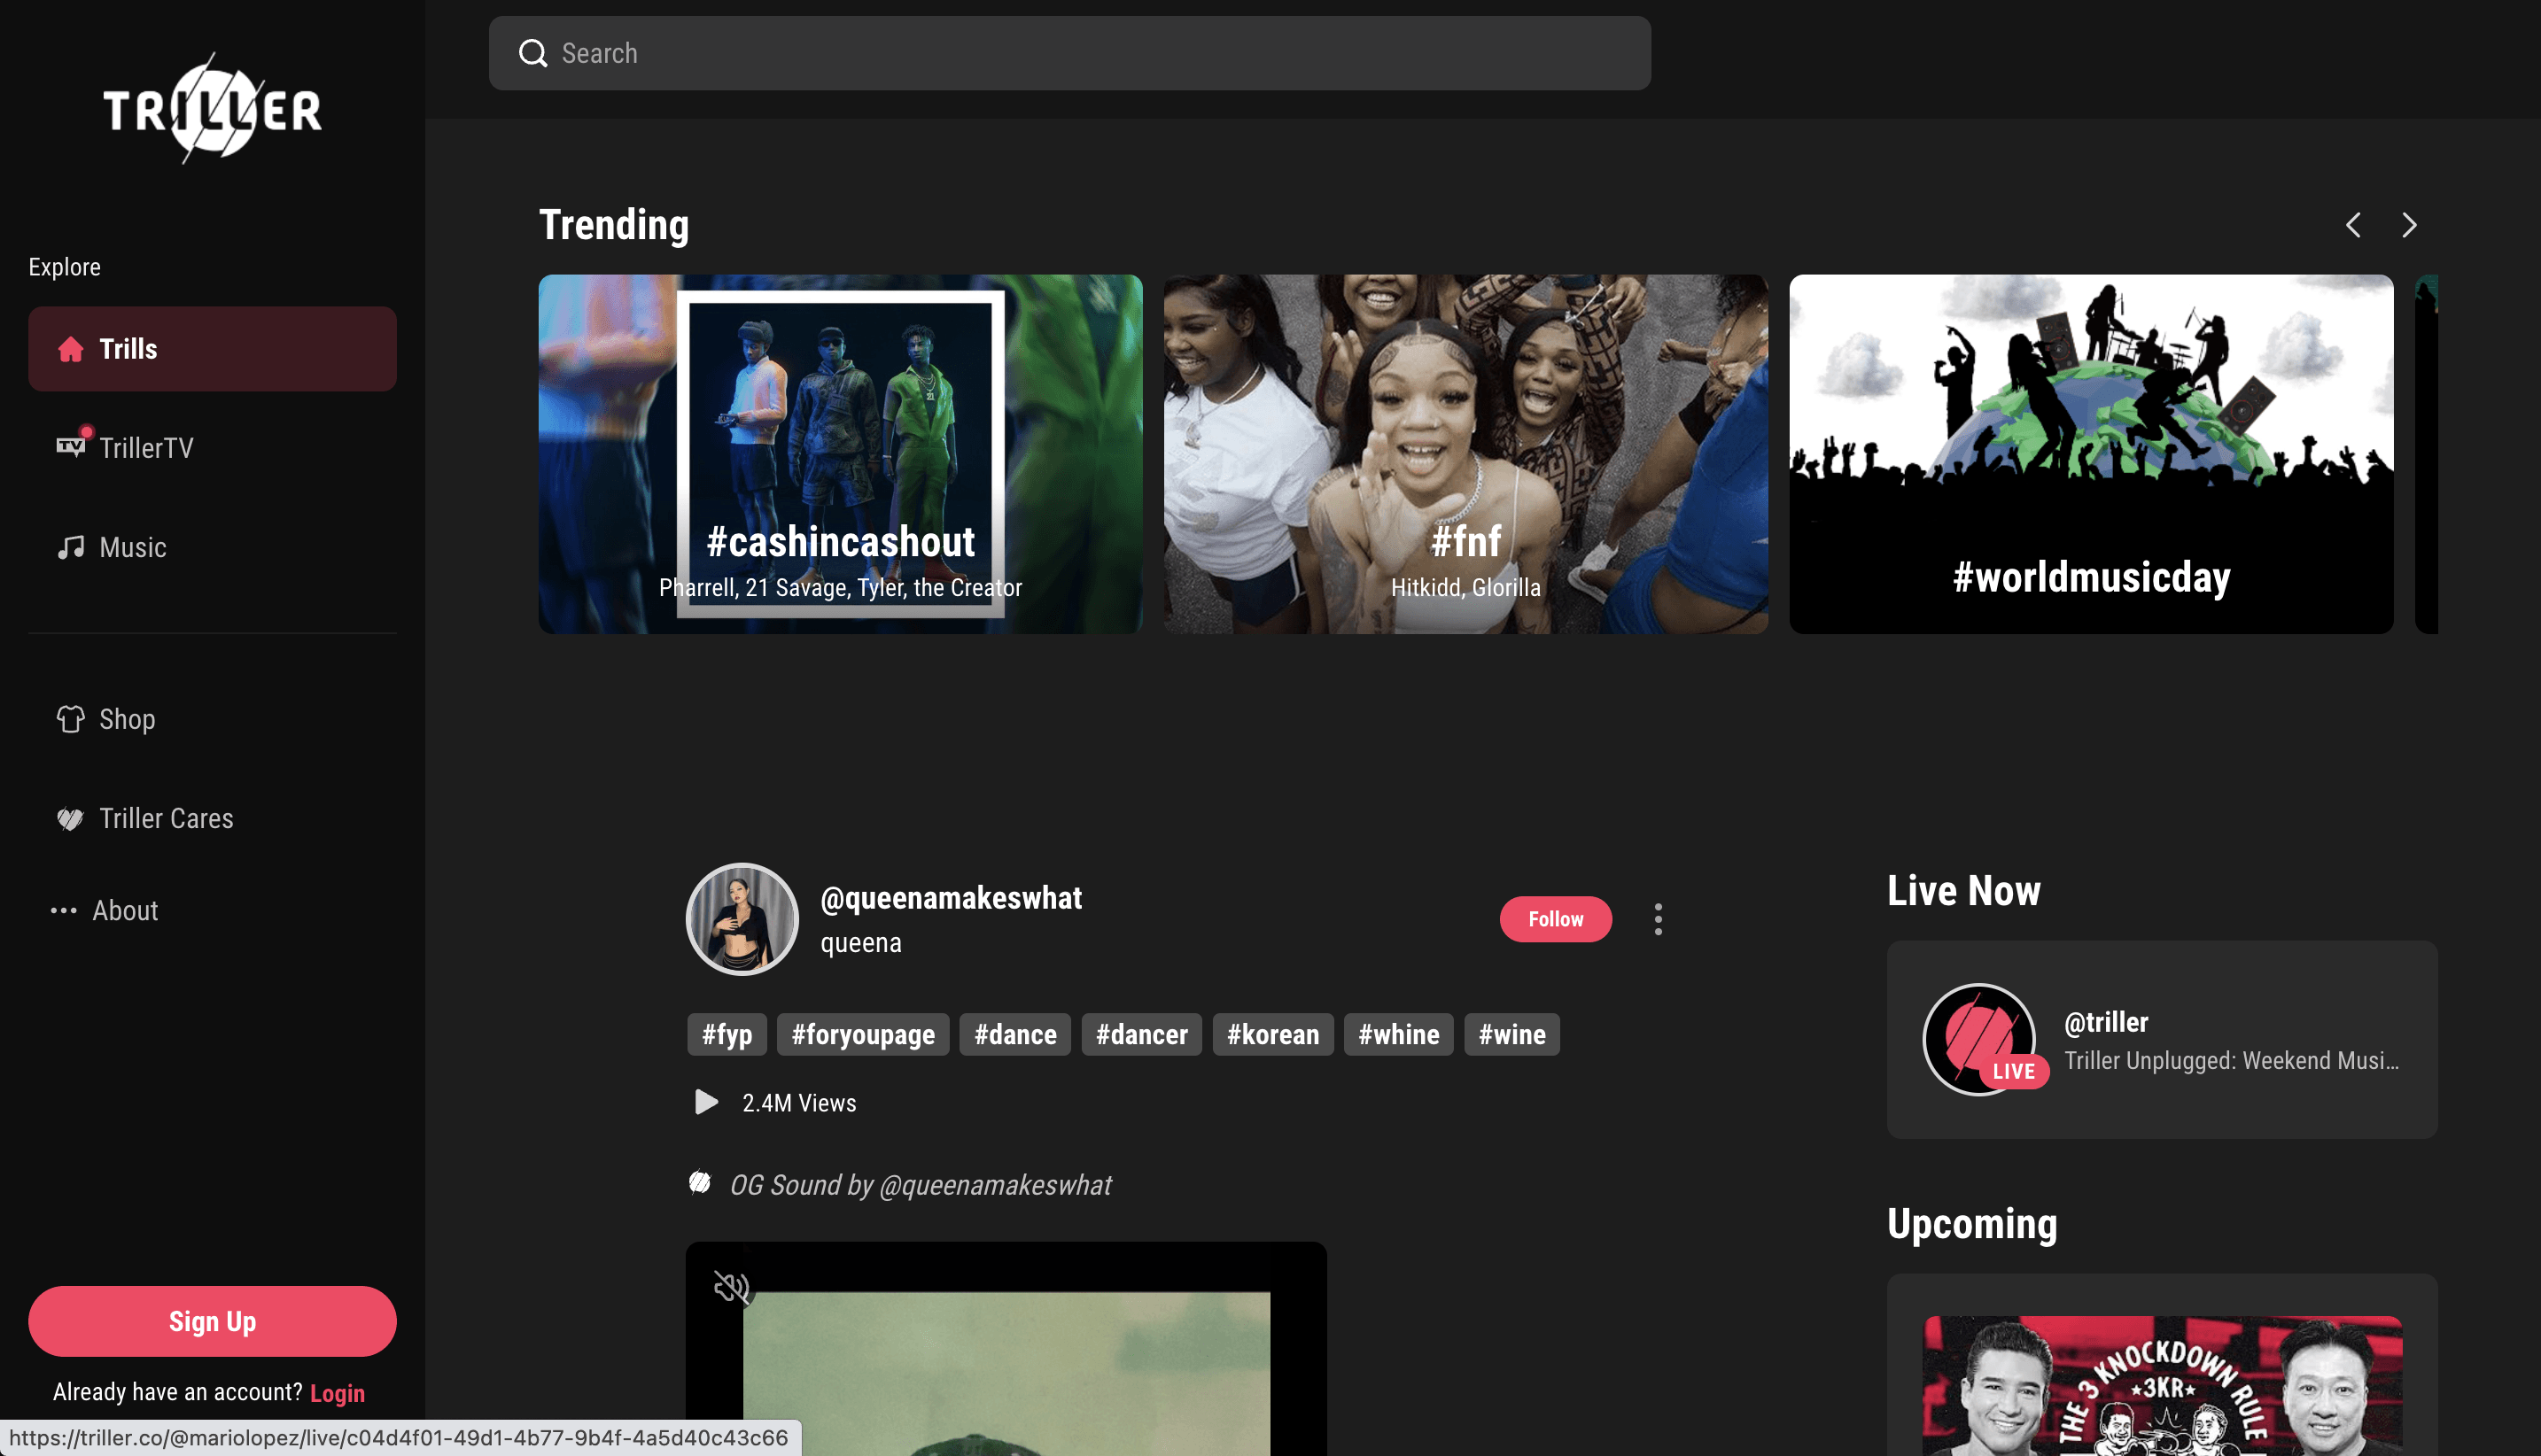Image resolution: width=2541 pixels, height=1456 pixels.
Task: Unmute the video with speaker icon
Action: pyautogui.click(x=731, y=1287)
